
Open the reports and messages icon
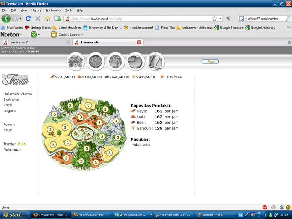tap(156, 61)
